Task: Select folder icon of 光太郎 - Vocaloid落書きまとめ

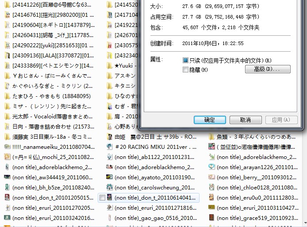Action: pos(7,116)
